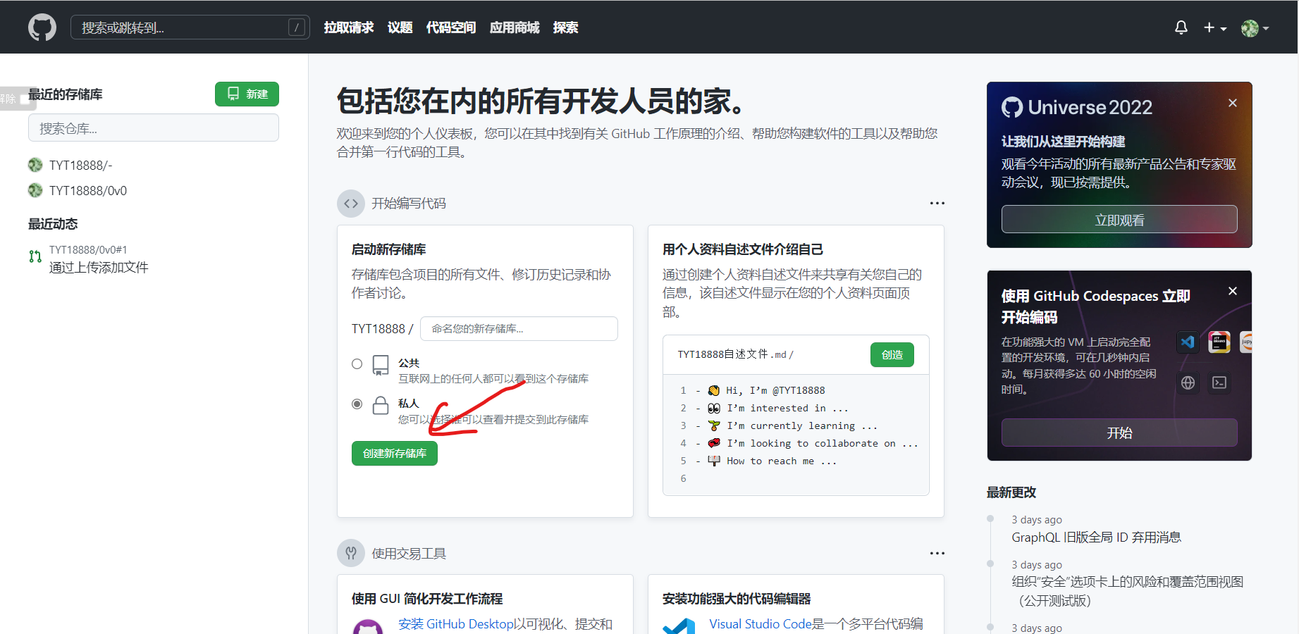Click the VS Code icon in Codespaces card

point(1188,342)
